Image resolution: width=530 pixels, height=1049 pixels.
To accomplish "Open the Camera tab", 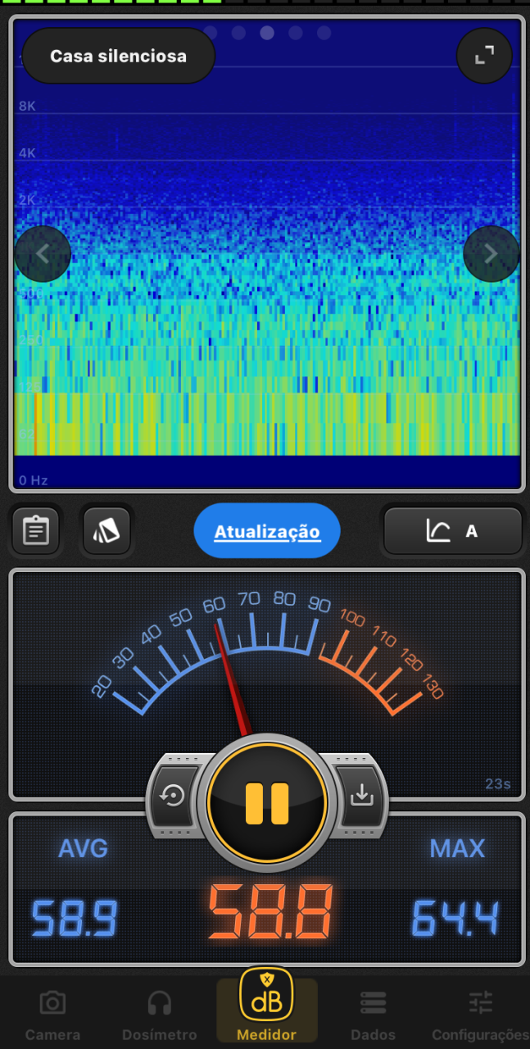I will pos(52,1015).
